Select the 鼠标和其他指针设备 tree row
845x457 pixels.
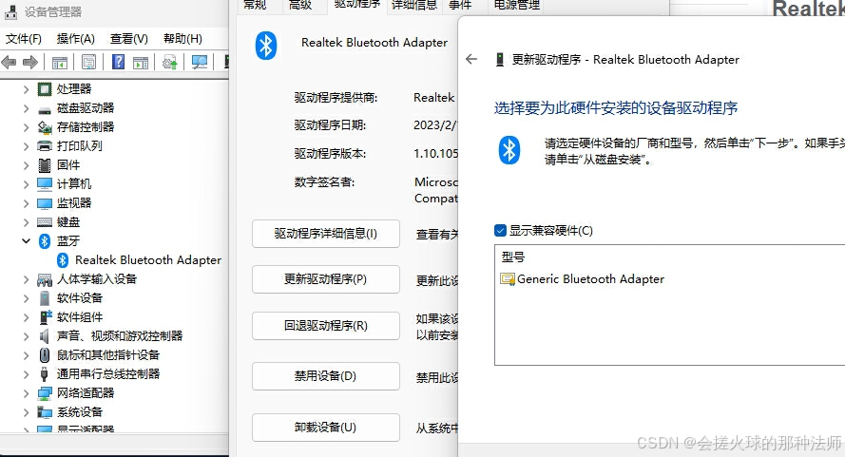click(x=108, y=355)
